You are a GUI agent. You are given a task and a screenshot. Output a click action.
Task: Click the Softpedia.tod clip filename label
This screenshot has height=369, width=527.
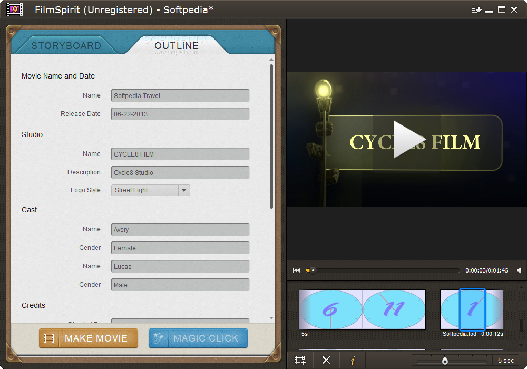(x=460, y=334)
